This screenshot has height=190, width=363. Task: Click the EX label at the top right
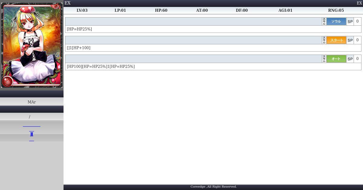359,3
